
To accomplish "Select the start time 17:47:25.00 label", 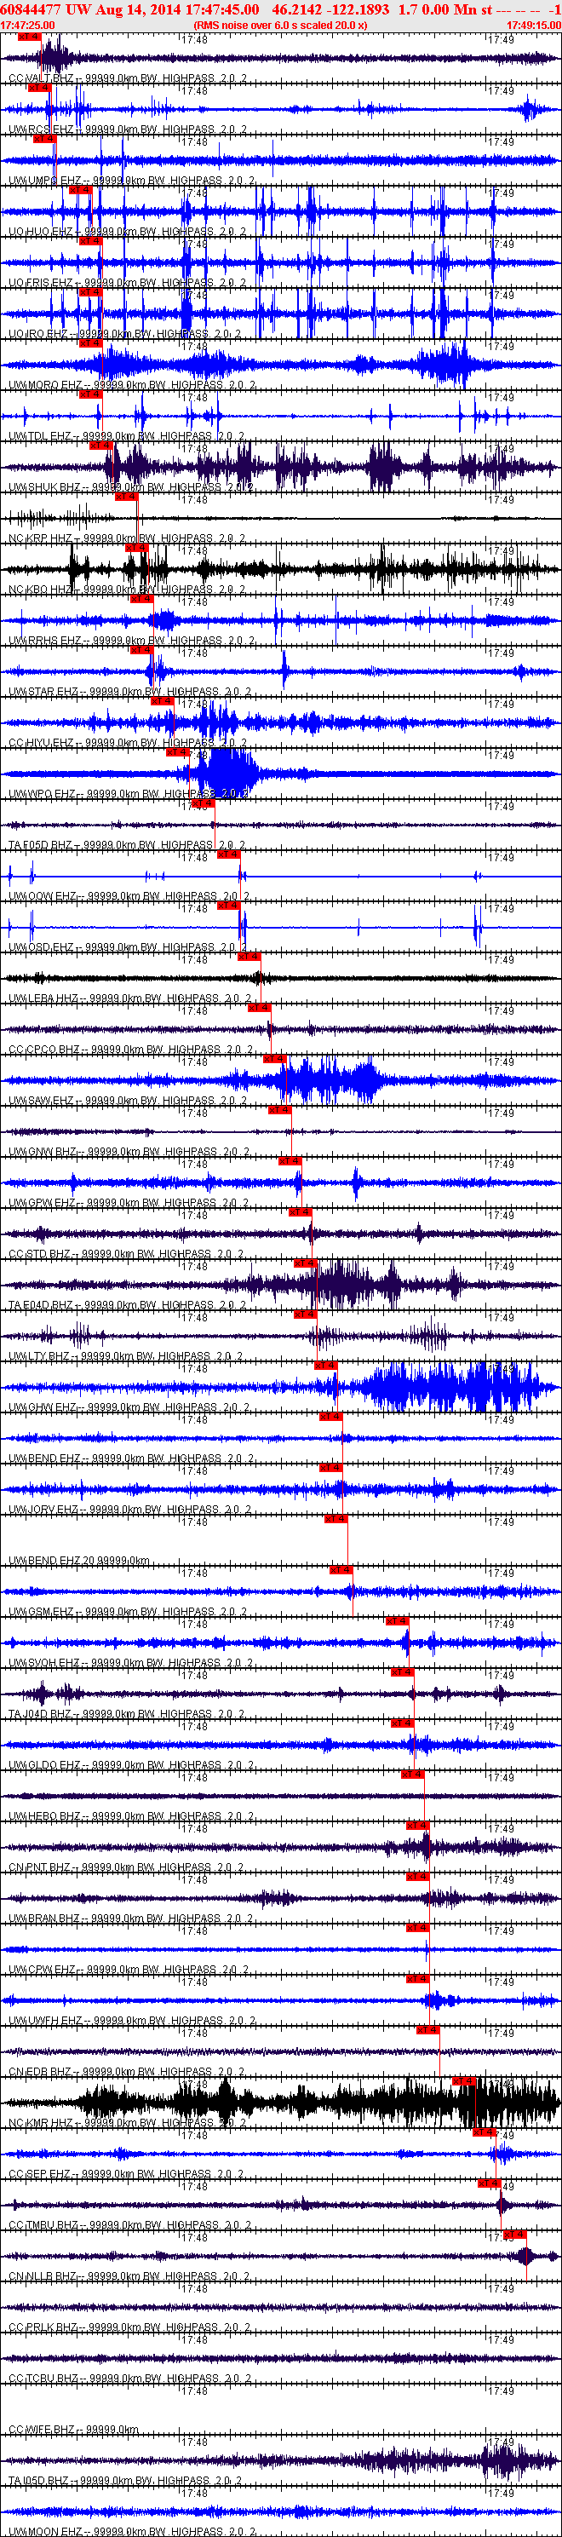I will (x=27, y=25).
